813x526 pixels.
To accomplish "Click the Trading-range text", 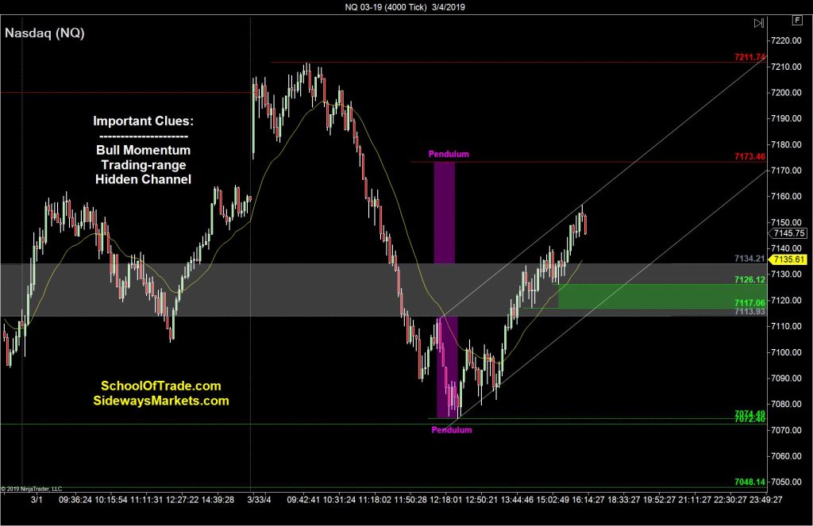I will click(143, 165).
